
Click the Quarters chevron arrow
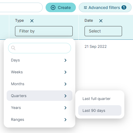(x=65, y=96)
